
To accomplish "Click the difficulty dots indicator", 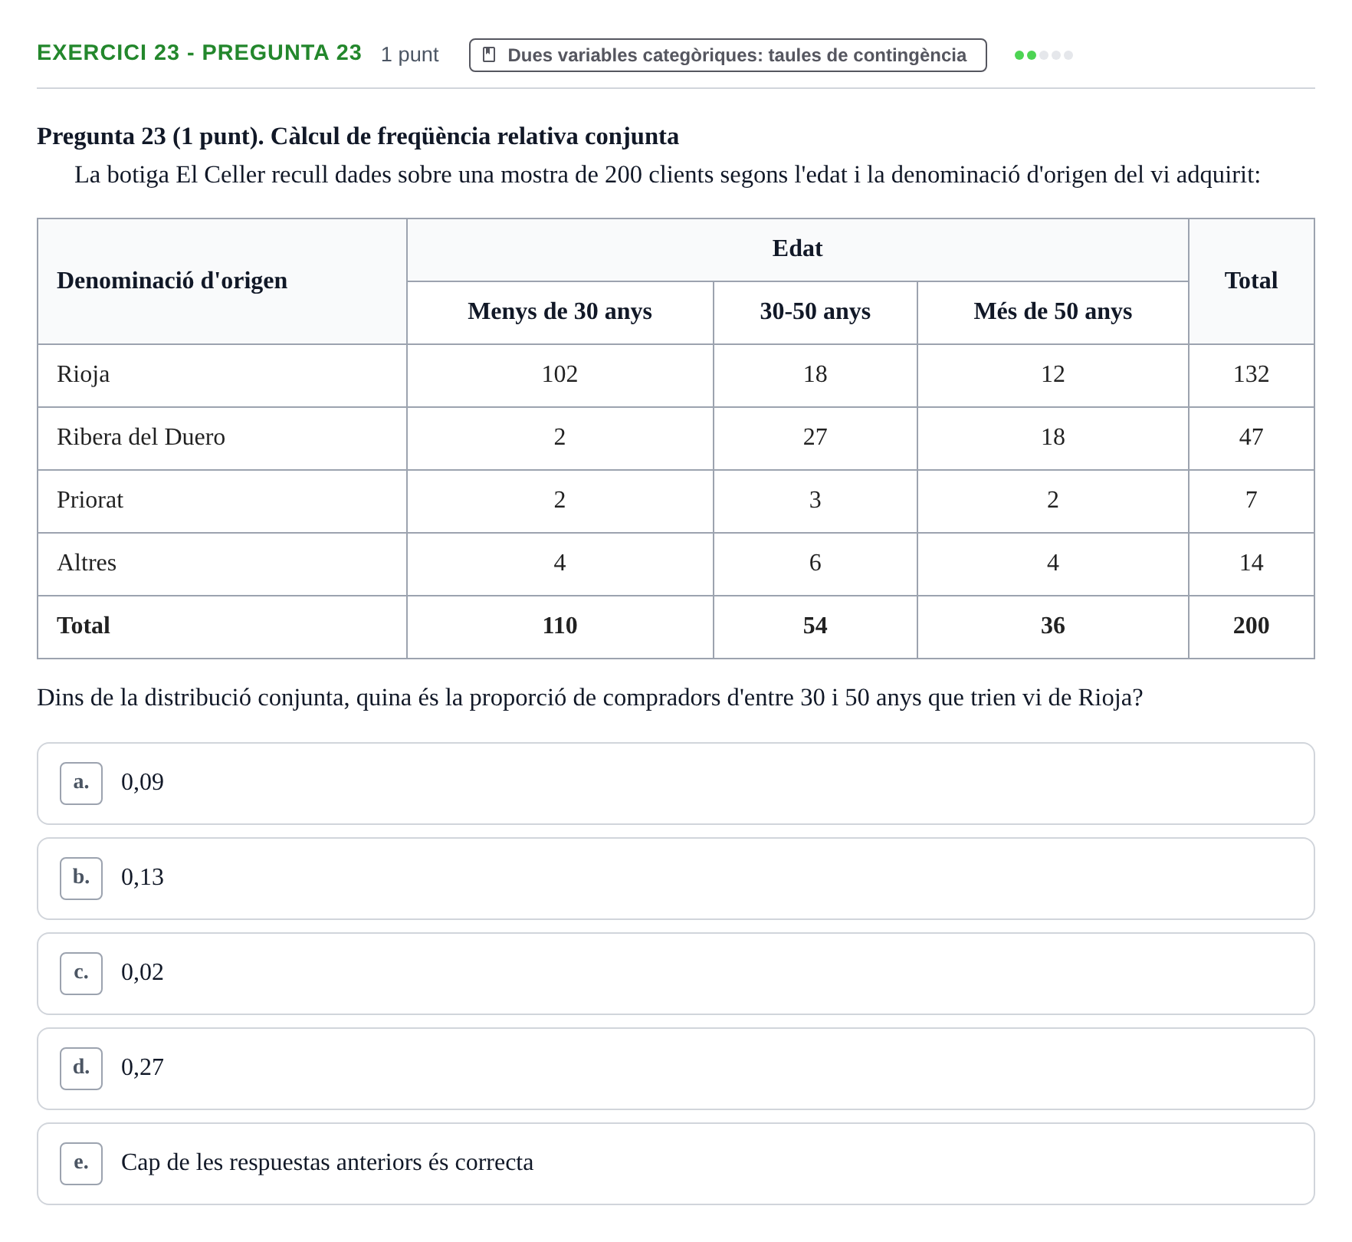I will 1043,55.
